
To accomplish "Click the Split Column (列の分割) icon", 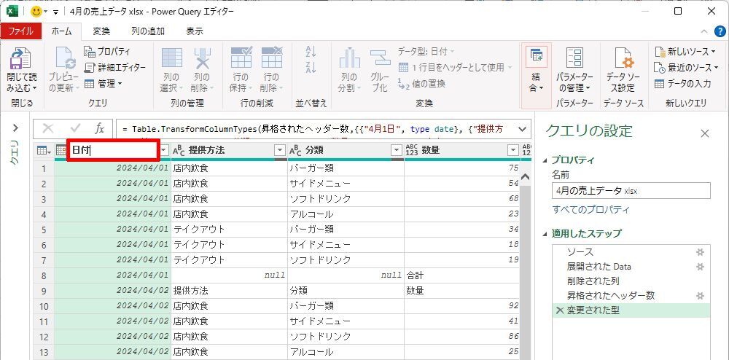I will (x=349, y=59).
